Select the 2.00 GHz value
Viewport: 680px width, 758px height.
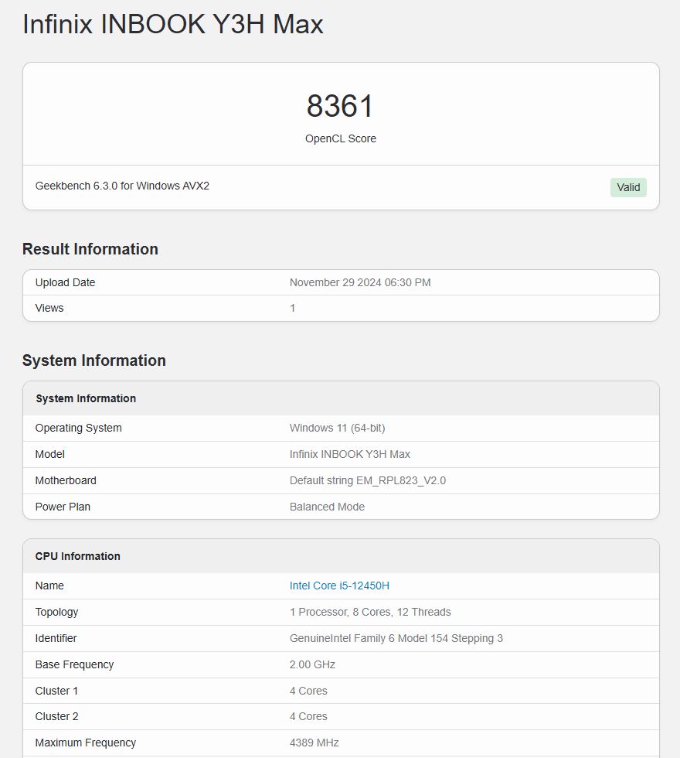[312, 664]
